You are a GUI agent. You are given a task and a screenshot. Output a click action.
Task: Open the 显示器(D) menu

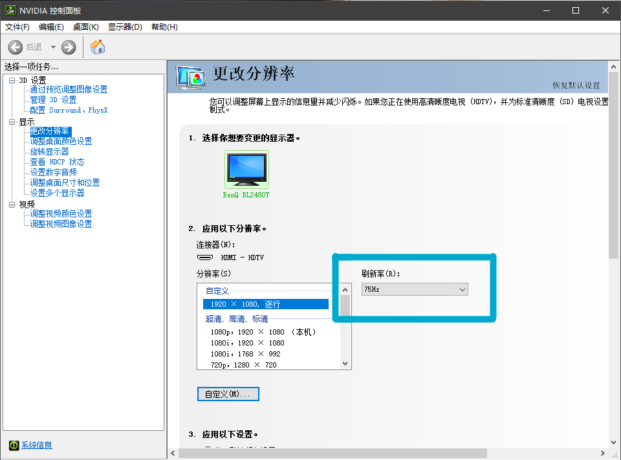[124, 27]
